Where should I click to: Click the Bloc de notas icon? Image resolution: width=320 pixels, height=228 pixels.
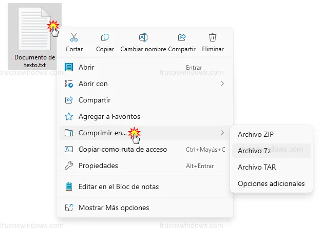(x=69, y=186)
